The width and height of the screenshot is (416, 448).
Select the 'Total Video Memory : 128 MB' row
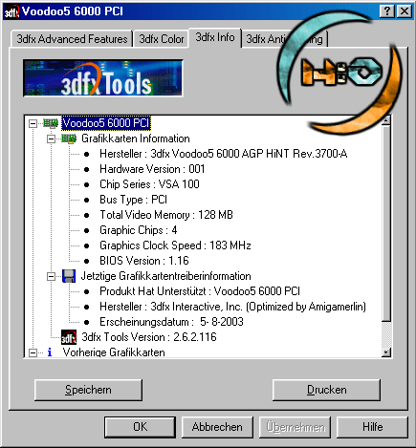click(166, 215)
